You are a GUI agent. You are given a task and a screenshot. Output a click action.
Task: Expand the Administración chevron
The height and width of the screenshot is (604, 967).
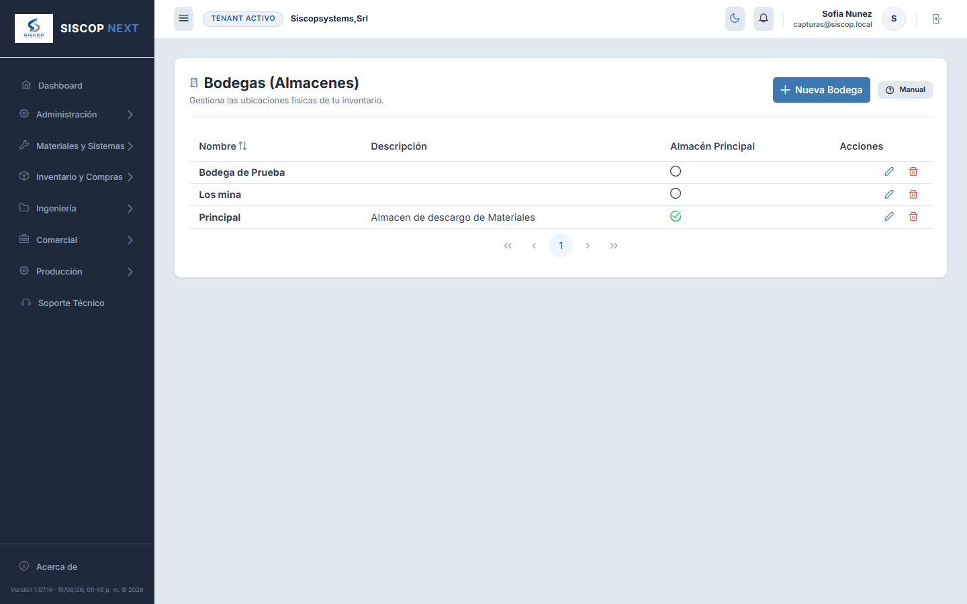coord(130,115)
